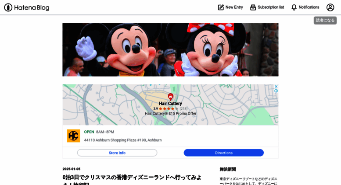The height and width of the screenshot is (185, 341).
Task: Open the user profile avatar icon
Action: pyautogui.click(x=330, y=7)
